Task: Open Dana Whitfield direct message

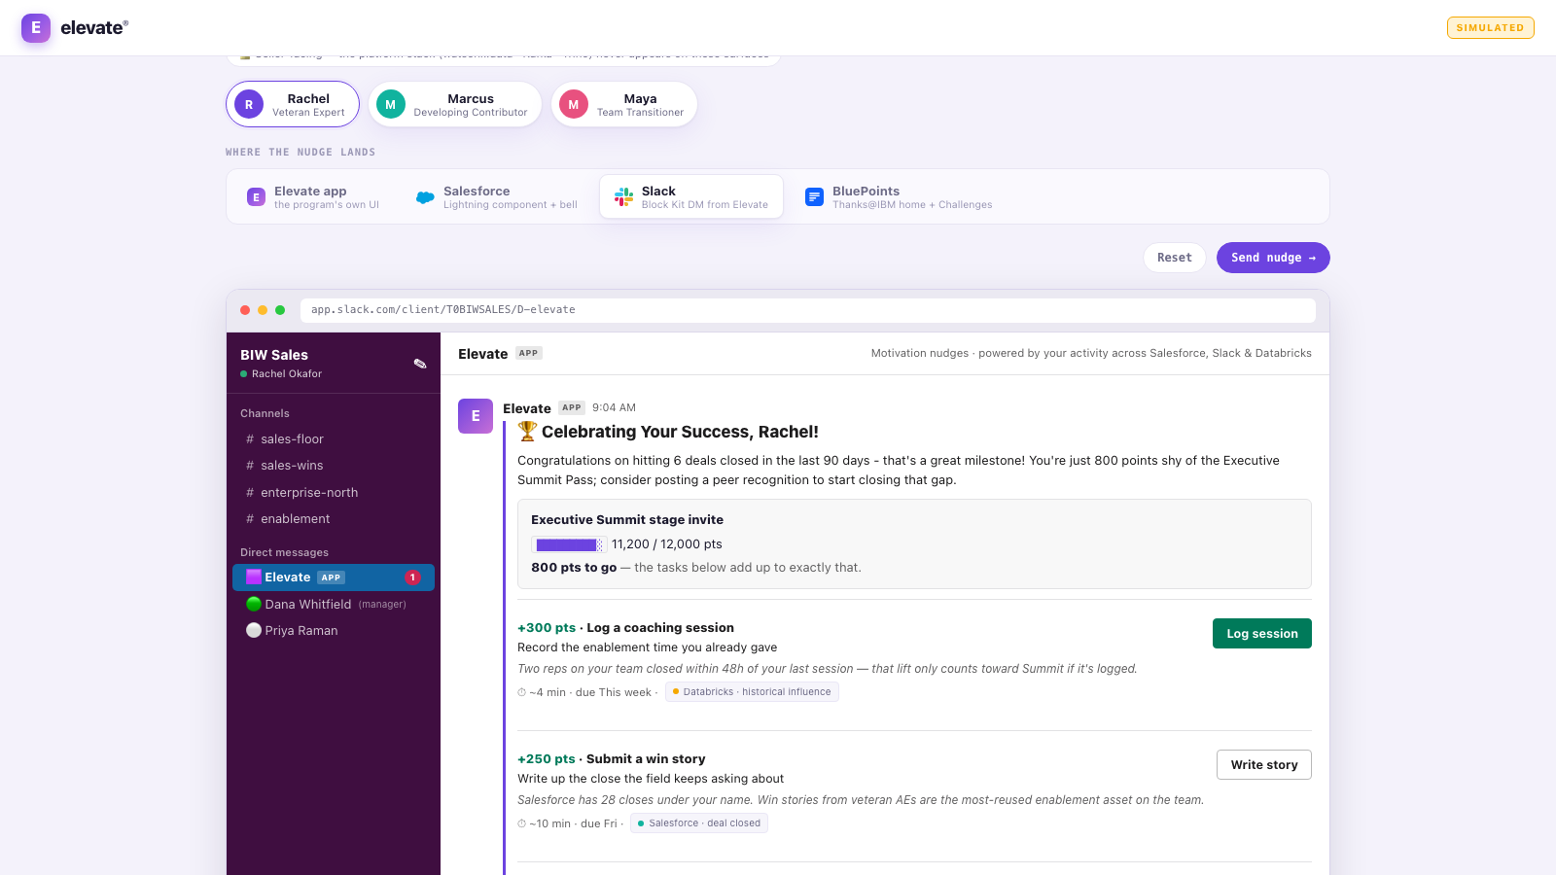Action: coord(334,604)
